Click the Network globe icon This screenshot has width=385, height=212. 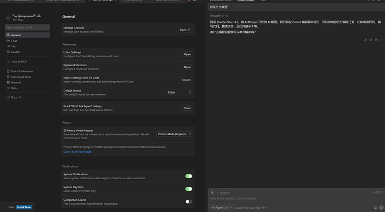coord(8,82)
